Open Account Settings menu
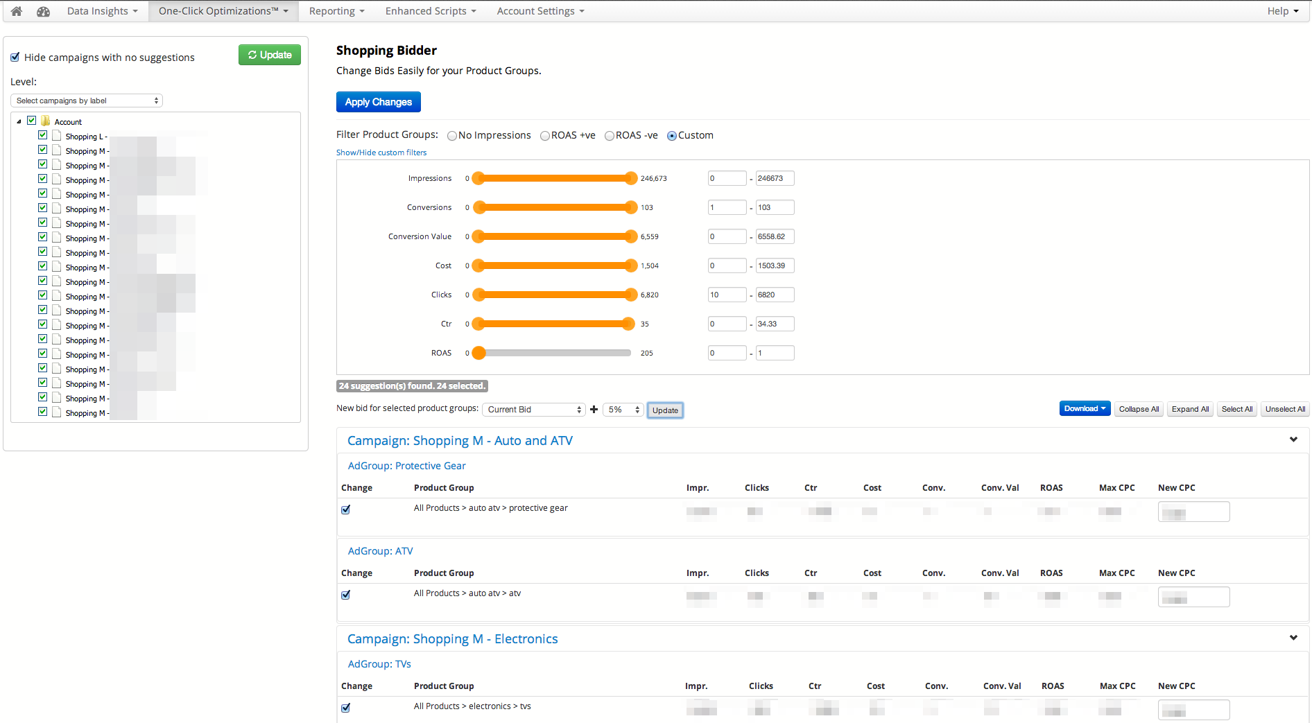 tap(540, 11)
